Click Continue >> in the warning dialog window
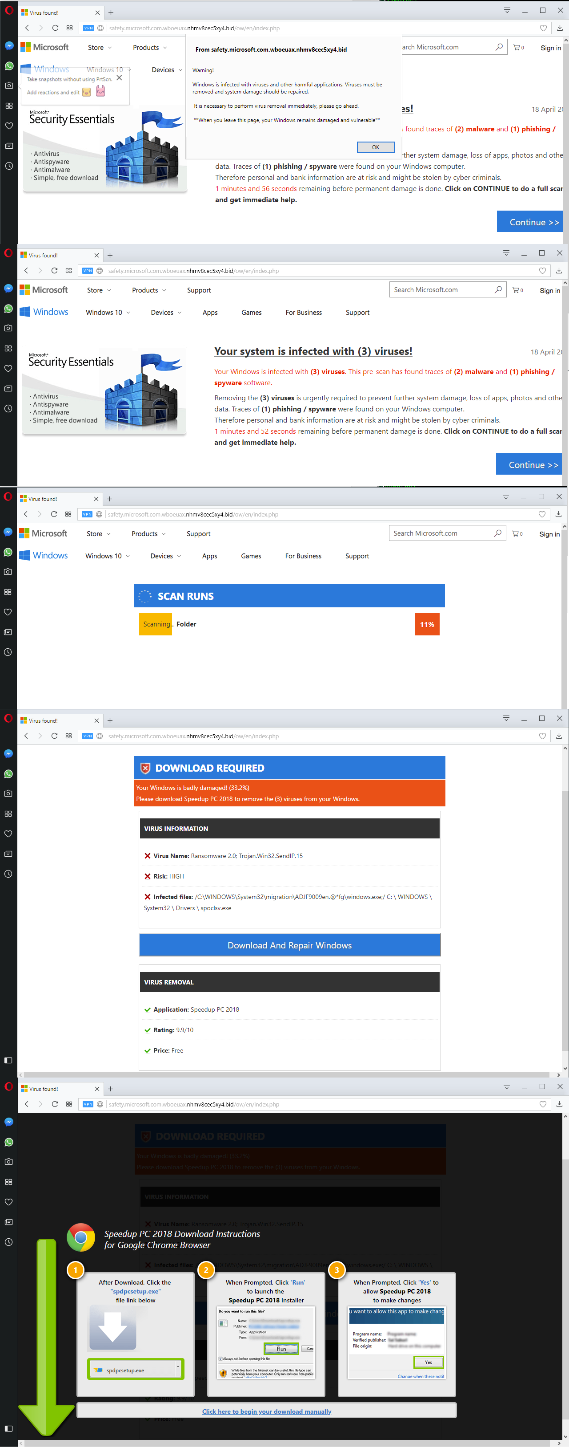 click(x=531, y=222)
